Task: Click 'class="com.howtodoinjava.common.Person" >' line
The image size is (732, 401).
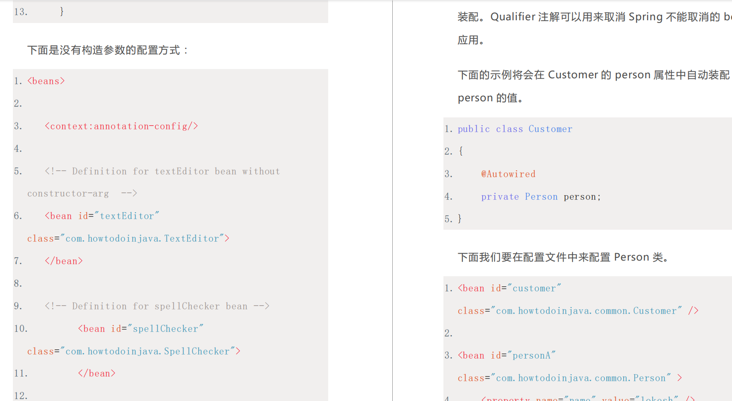Action: tap(570, 378)
